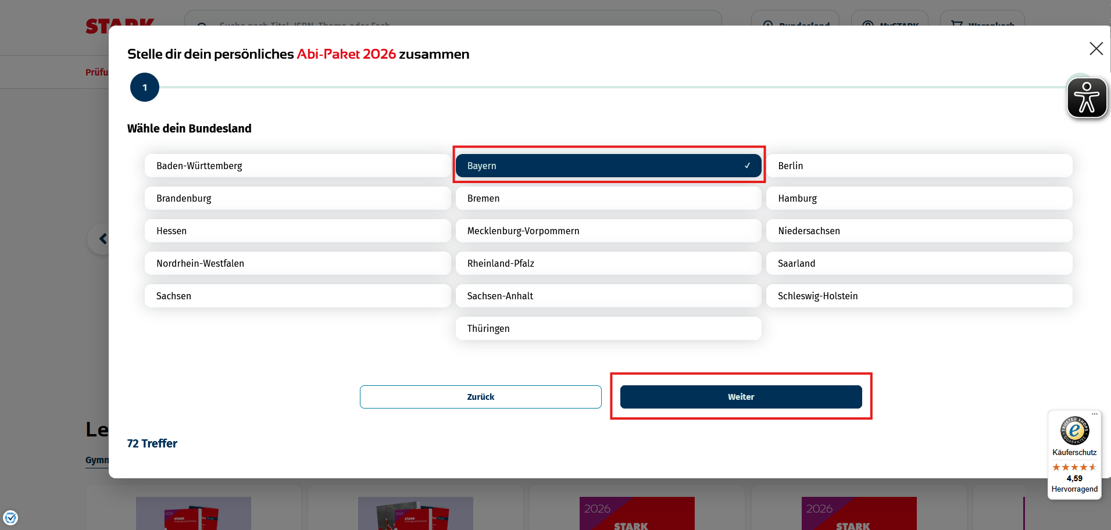This screenshot has width=1111, height=530.
Task: Switch to the Gymnasium tab
Action: pos(99,460)
